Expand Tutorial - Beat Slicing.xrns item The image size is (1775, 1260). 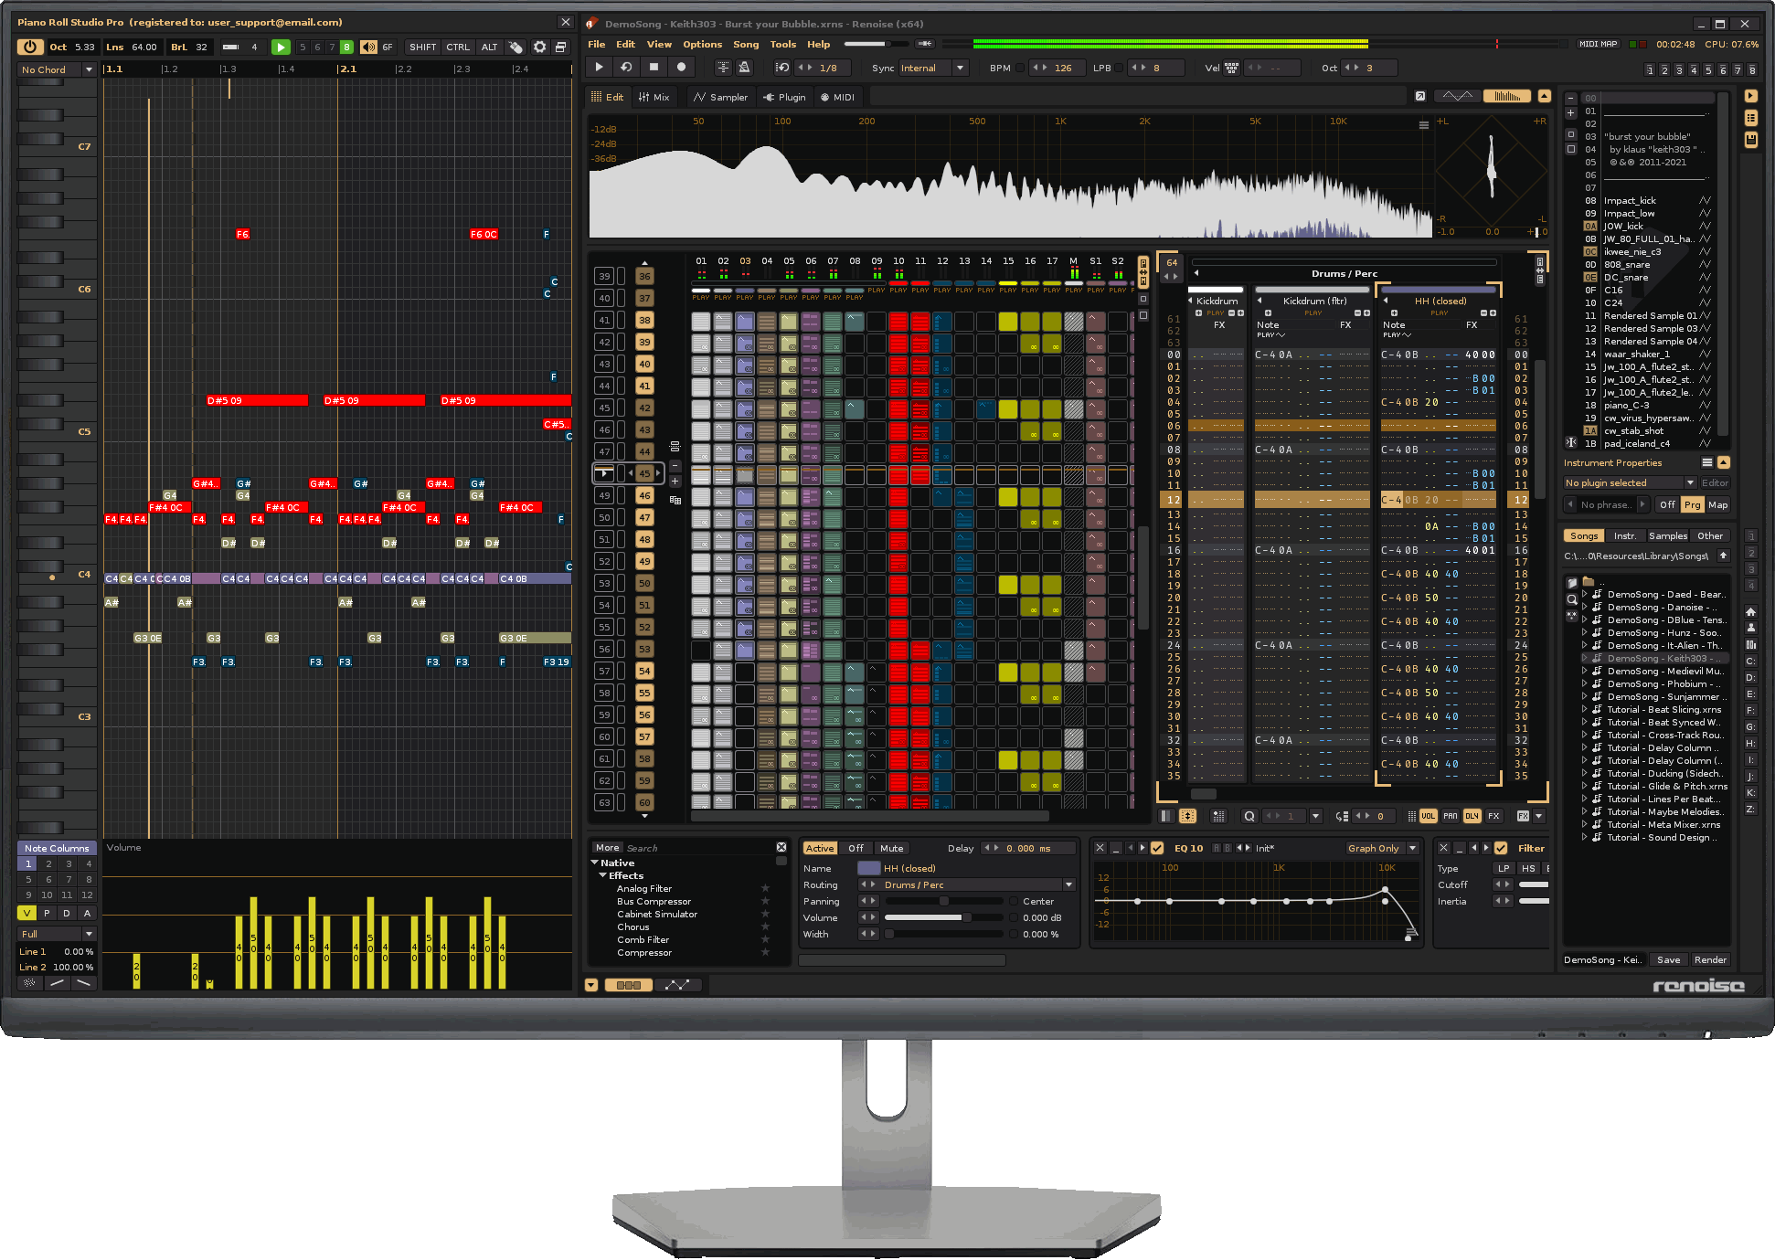1585,710
